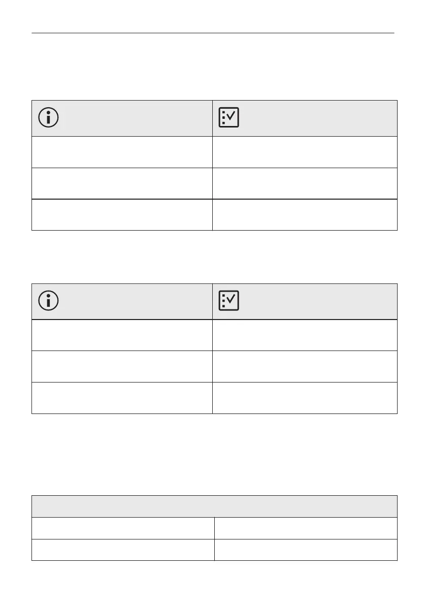426x605 pixels.
Task: Select bottom table's first row left cell
Action: [123, 528]
